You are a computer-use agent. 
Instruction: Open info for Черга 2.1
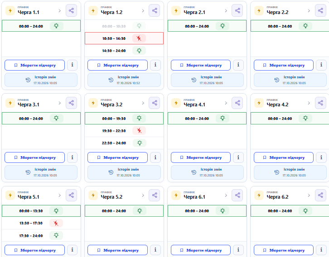(238, 65)
